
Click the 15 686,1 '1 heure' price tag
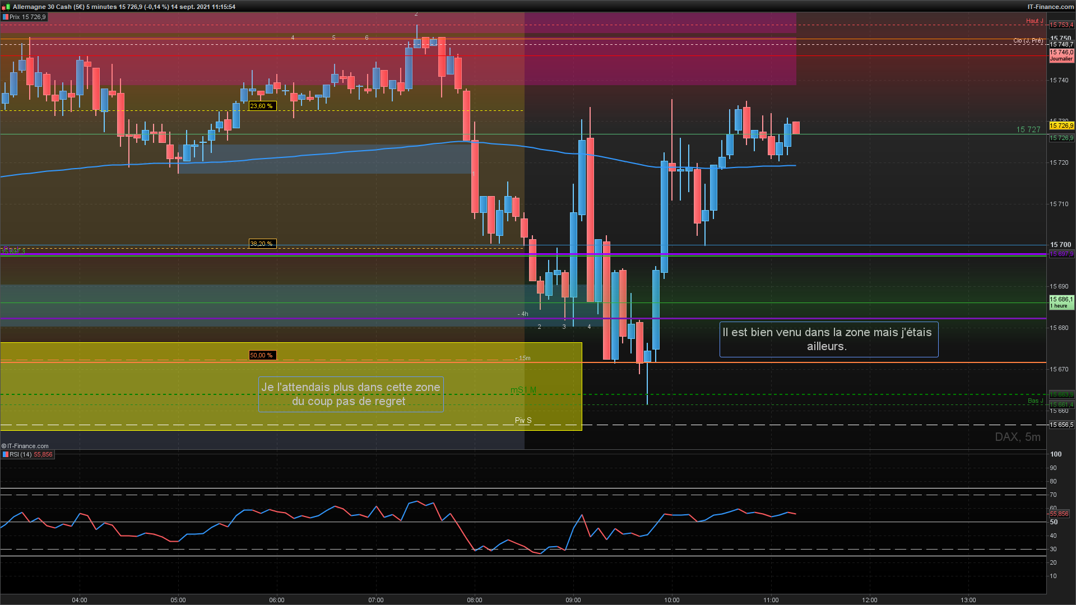1061,302
